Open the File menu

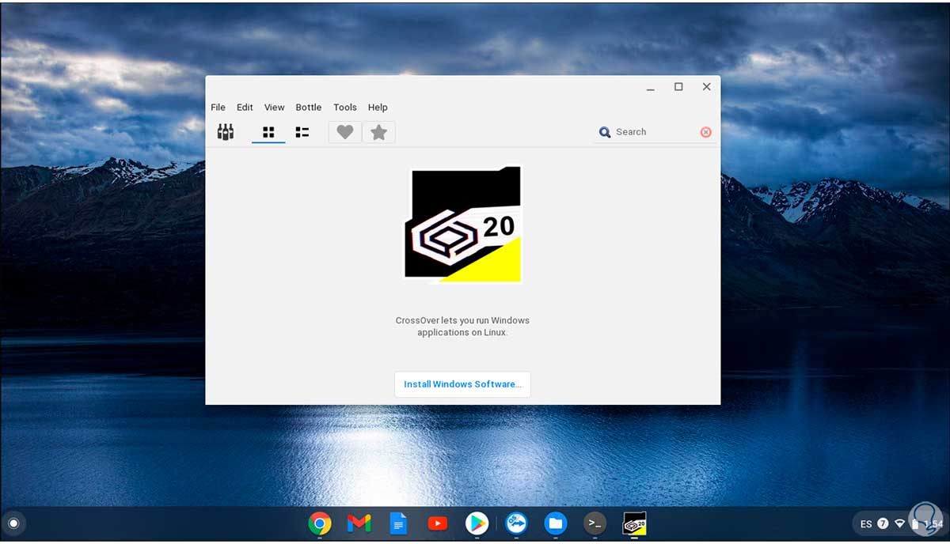click(218, 108)
